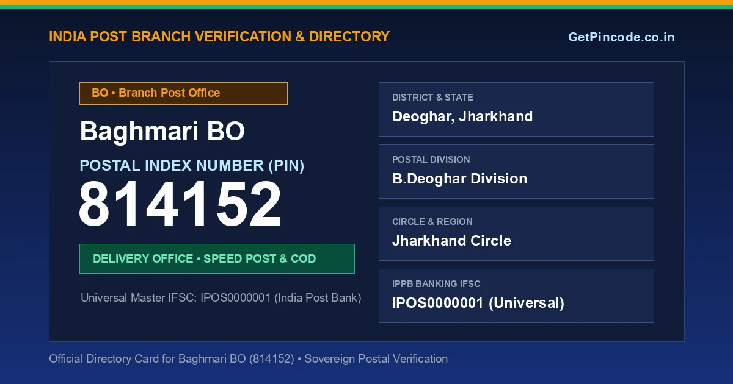Click the CIRCLE & REGION label
The image size is (733, 384).
(x=432, y=222)
